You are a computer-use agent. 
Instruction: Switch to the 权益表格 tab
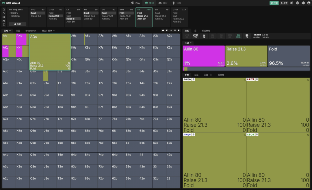point(206,31)
